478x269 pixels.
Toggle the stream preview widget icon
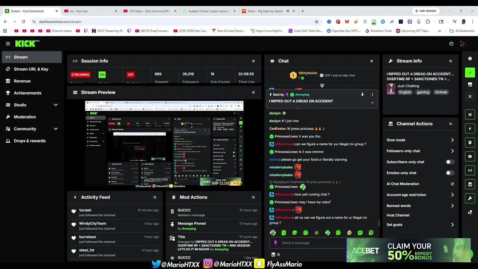point(470,115)
